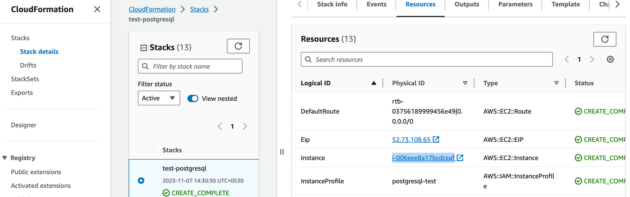Refresh the Resources table
This screenshot has height=197, width=630.
[x=605, y=39]
